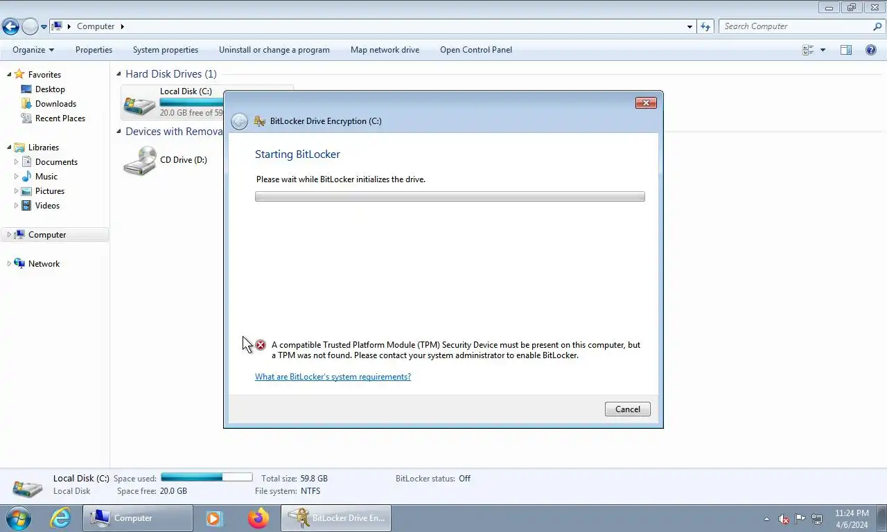Click the Space used bar in details pane

coord(207,477)
